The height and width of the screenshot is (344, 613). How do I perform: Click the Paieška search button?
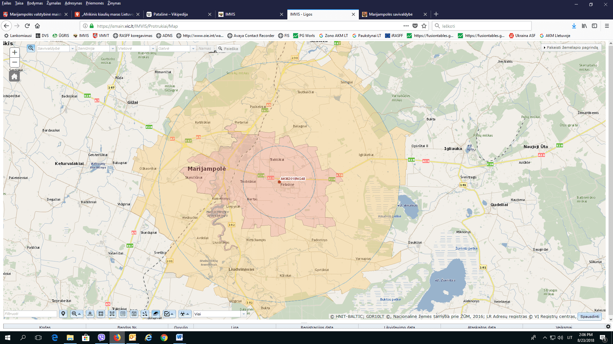228,48
